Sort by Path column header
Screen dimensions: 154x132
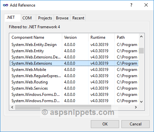(x=127, y=37)
